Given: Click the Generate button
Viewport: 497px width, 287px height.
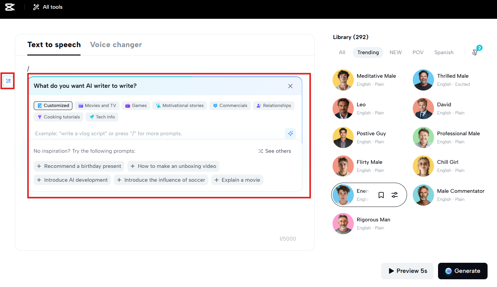Looking at the screenshot, I should tap(463, 271).
